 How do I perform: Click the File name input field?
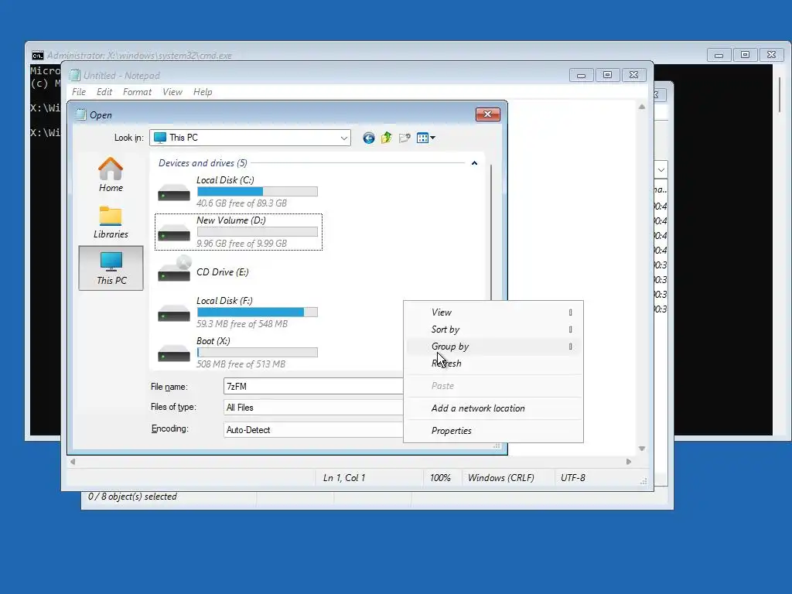tap(313, 387)
